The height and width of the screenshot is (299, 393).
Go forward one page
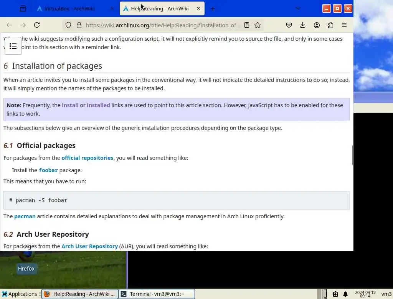[x=23, y=25]
